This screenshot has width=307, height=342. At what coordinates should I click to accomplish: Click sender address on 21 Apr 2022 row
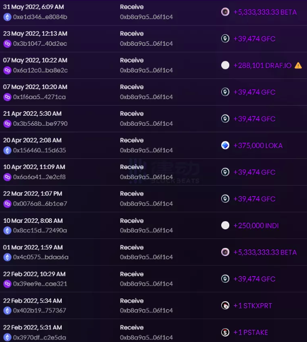click(x=146, y=124)
